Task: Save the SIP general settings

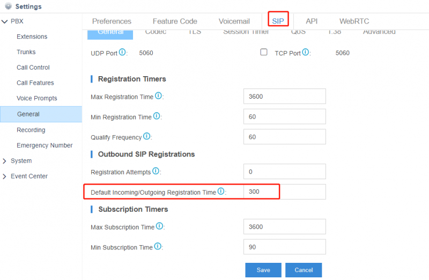Action: coord(263,270)
